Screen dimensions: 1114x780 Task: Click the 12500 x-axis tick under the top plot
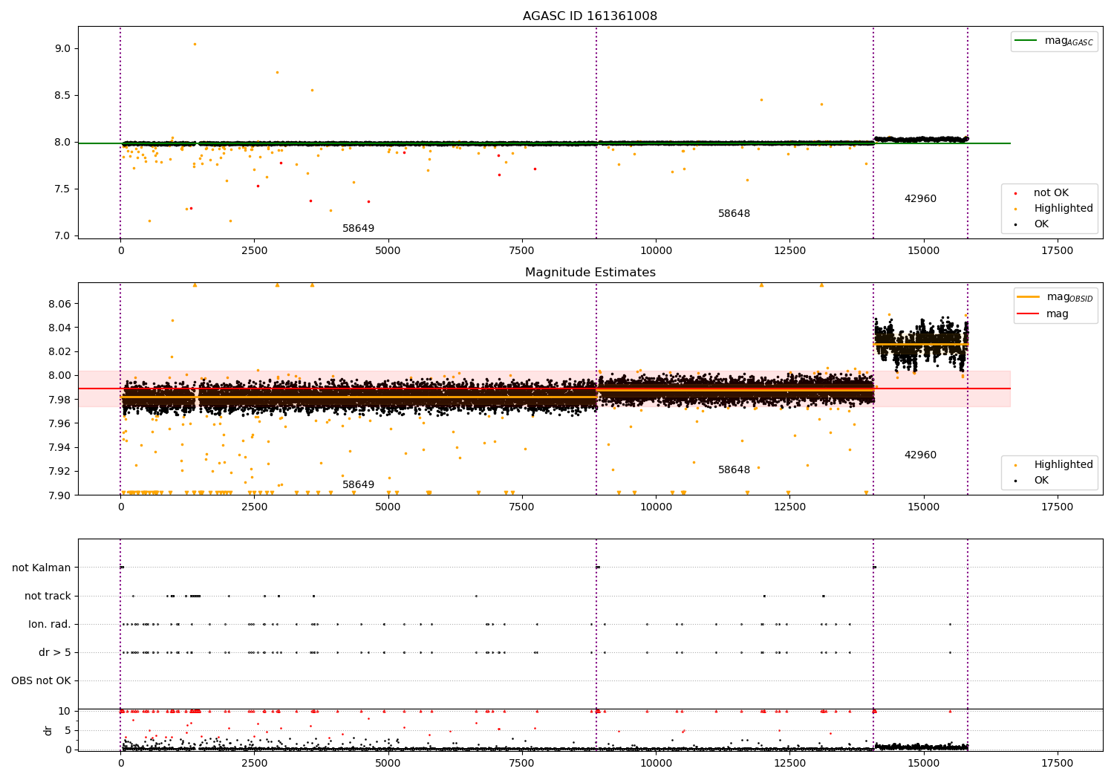point(789,251)
